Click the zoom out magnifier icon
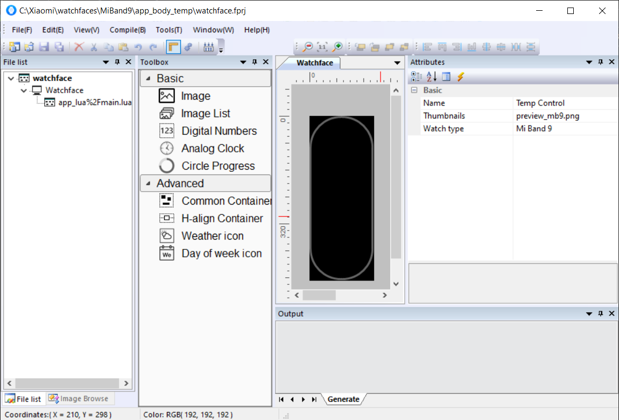The image size is (619, 420). 308,47
